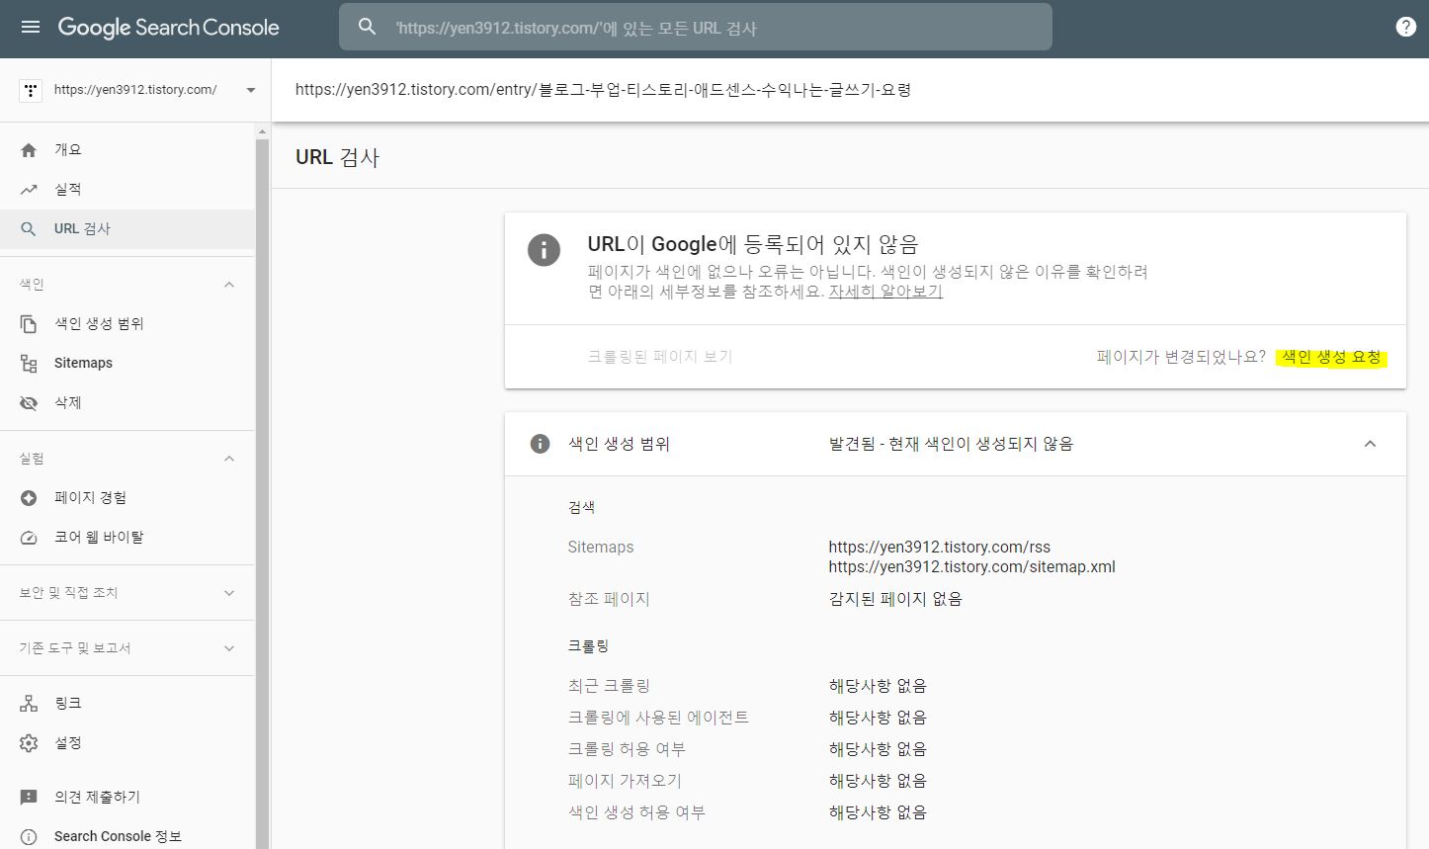The height and width of the screenshot is (849, 1429).
Task: Click the URL 검사 page heading
Action: pyautogui.click(x=337, y=157)
